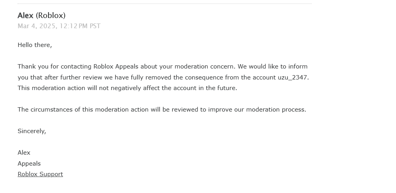Click 'improve our moderation process' text
396x193 pixels.
[257, 110]
